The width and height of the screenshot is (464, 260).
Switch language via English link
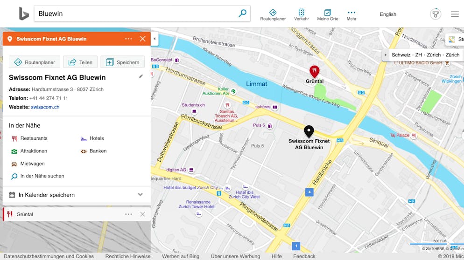pyautogui.click(x=388, y=14)
